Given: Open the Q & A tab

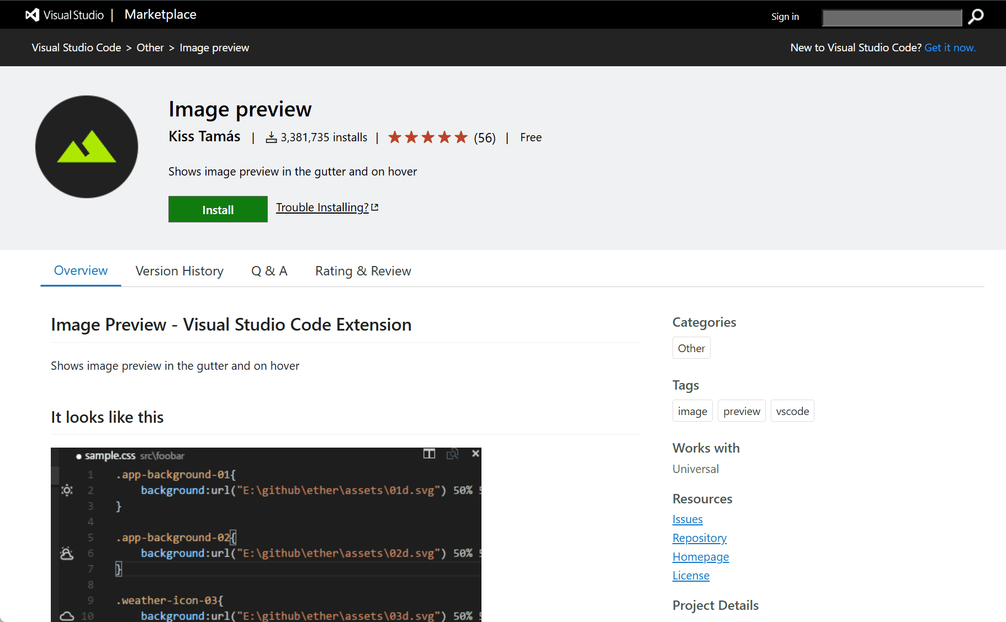Looking at the screenshot, I should 269,271.
